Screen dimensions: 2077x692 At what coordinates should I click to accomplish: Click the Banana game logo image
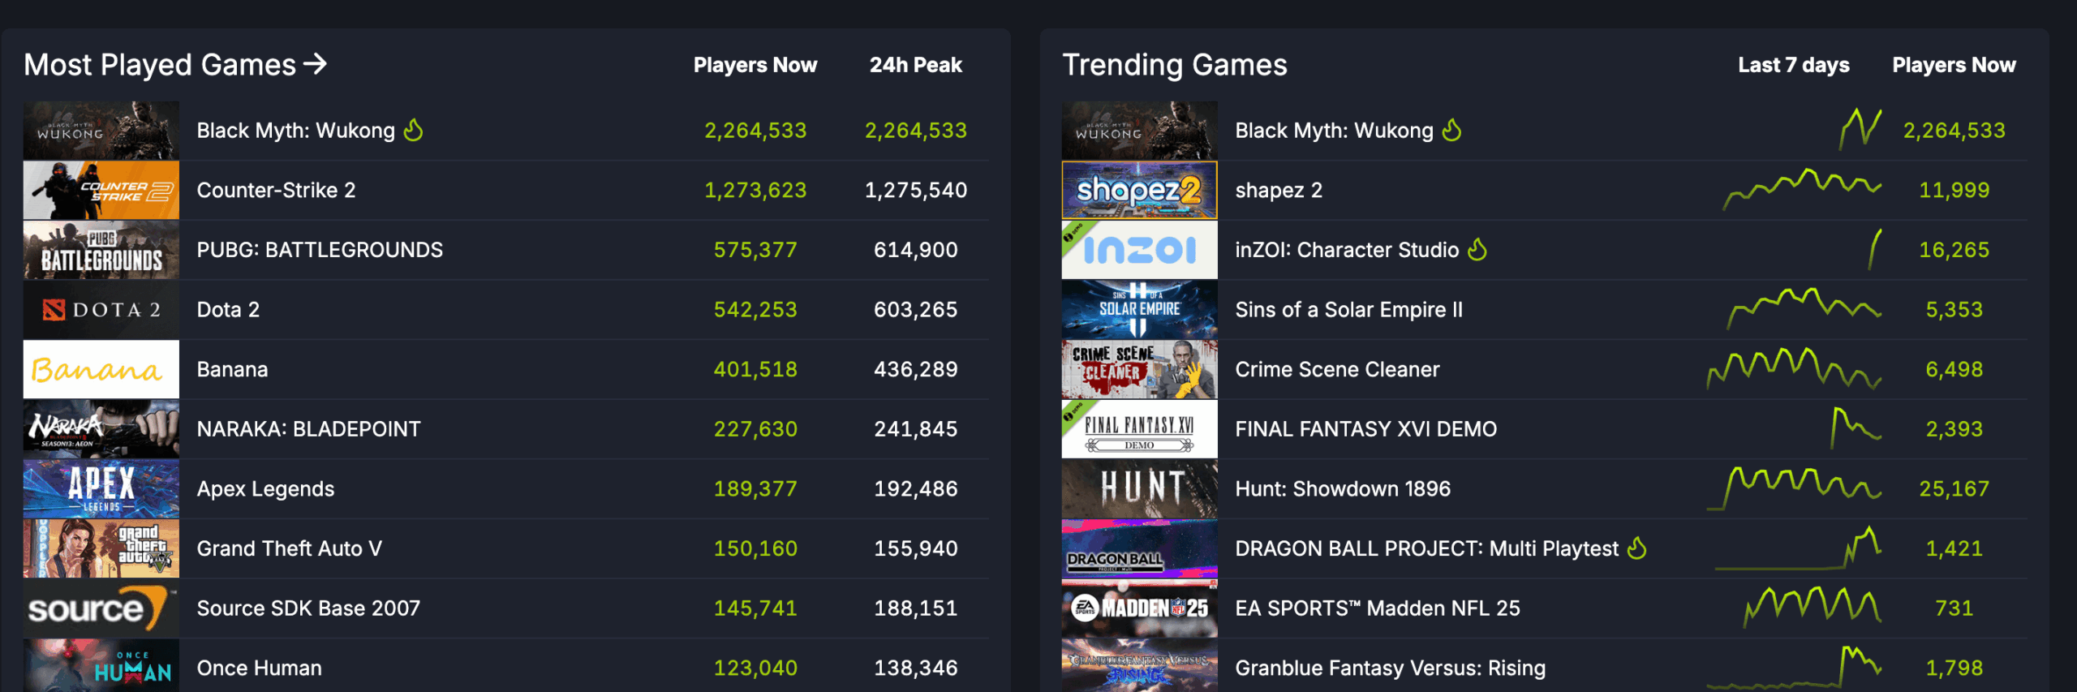101,369
